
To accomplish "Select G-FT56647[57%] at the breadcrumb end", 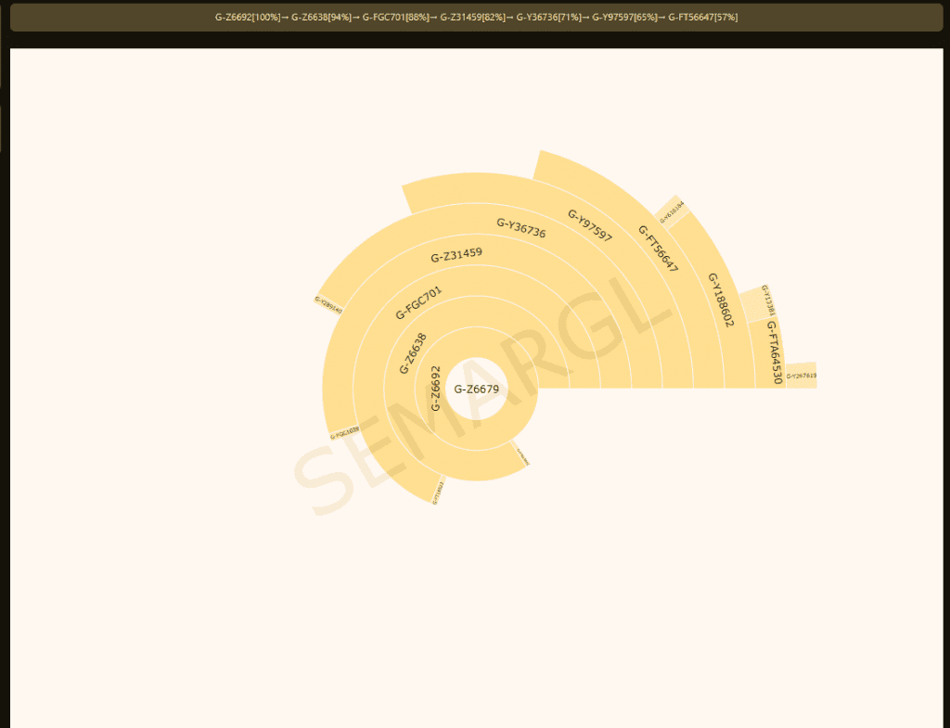I will tap(702, 16).
